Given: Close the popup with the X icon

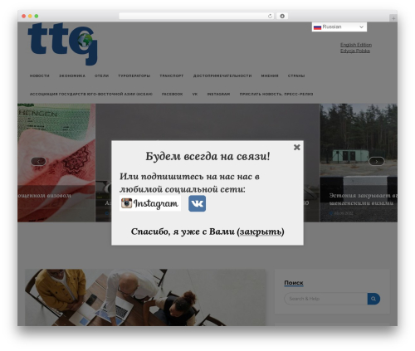Looking at the screenshot, I should (297, 147).
